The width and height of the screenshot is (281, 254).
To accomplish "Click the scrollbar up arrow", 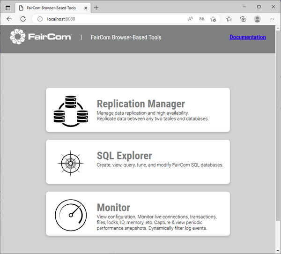I will [x=278, y=28].
